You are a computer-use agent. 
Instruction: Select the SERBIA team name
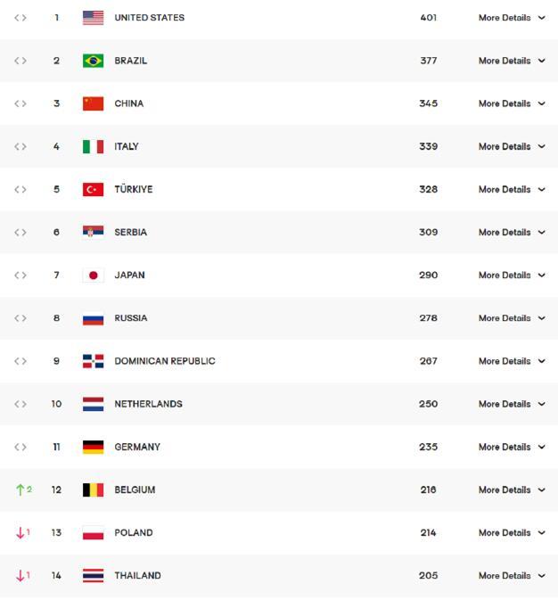pyautogui.click(x=130, y=233)
